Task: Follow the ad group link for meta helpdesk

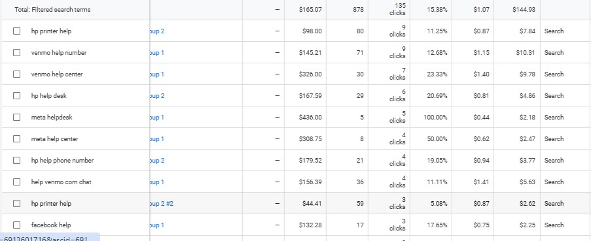Action: tap(157, 118)
